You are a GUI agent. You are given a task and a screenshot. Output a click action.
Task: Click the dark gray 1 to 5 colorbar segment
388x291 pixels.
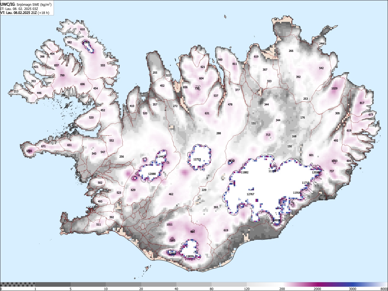pyautogui.click(x=53, y=284)
